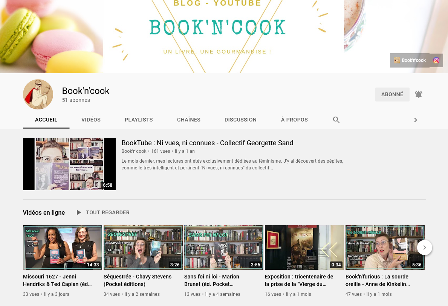Go to the Discussion tab

coord(240,120)
